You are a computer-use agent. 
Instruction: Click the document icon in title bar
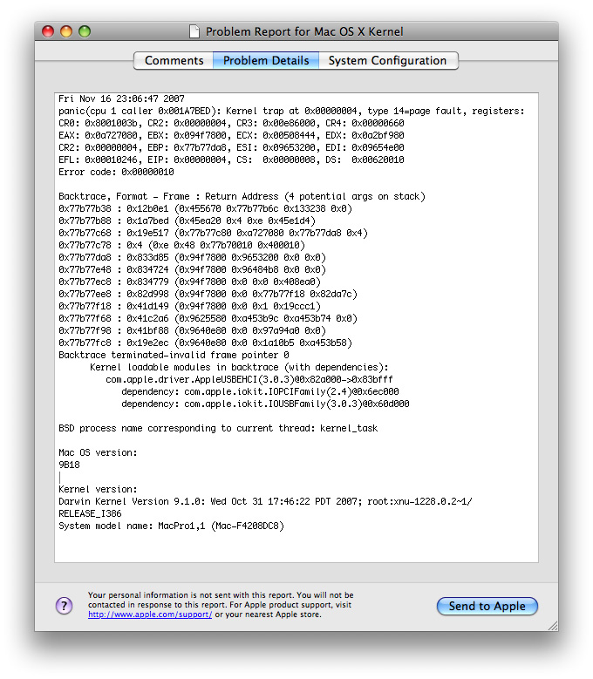(x=194, y=31)
